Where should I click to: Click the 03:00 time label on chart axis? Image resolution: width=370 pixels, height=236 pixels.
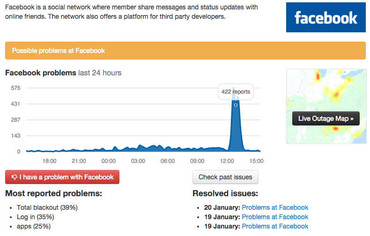coord(138,161)
